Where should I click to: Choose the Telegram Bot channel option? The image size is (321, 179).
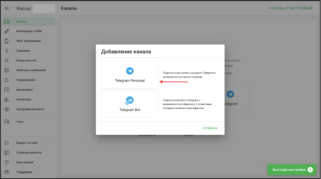pyautogui.click(x=130, y=104)
